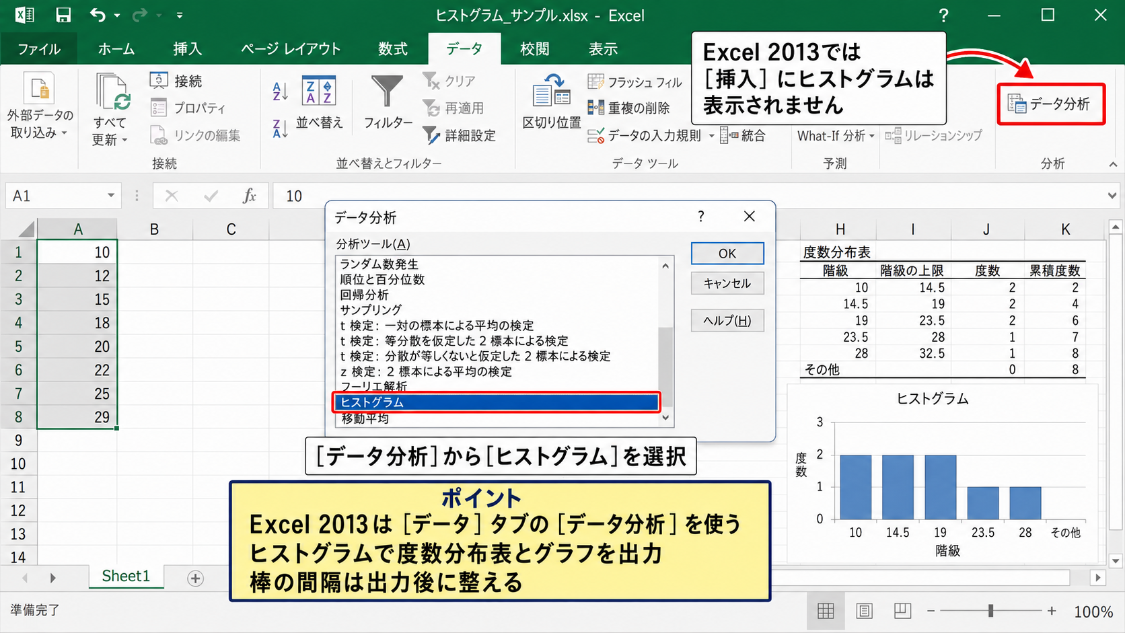Click the zoom in plus button
This screenshot has height=633, width=1125.
(x=1052, y=611)
